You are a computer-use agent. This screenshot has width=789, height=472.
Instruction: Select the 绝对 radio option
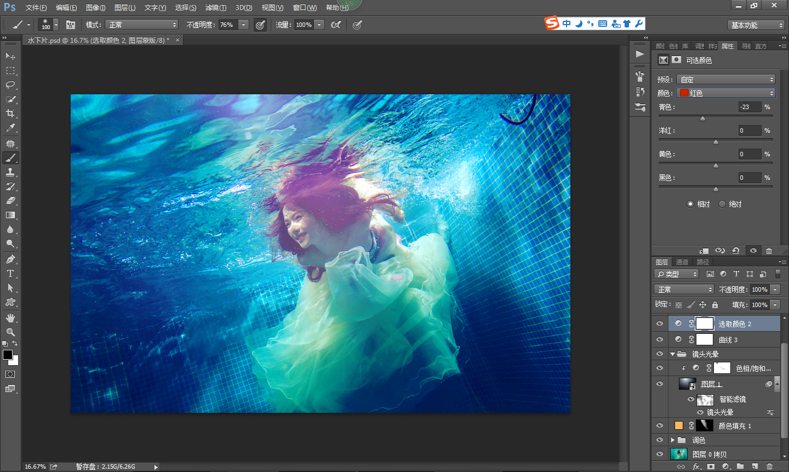722,204
